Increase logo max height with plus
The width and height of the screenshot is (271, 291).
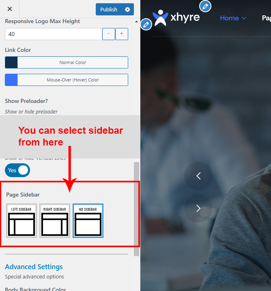pyautogui.click(x=122, y=34)
